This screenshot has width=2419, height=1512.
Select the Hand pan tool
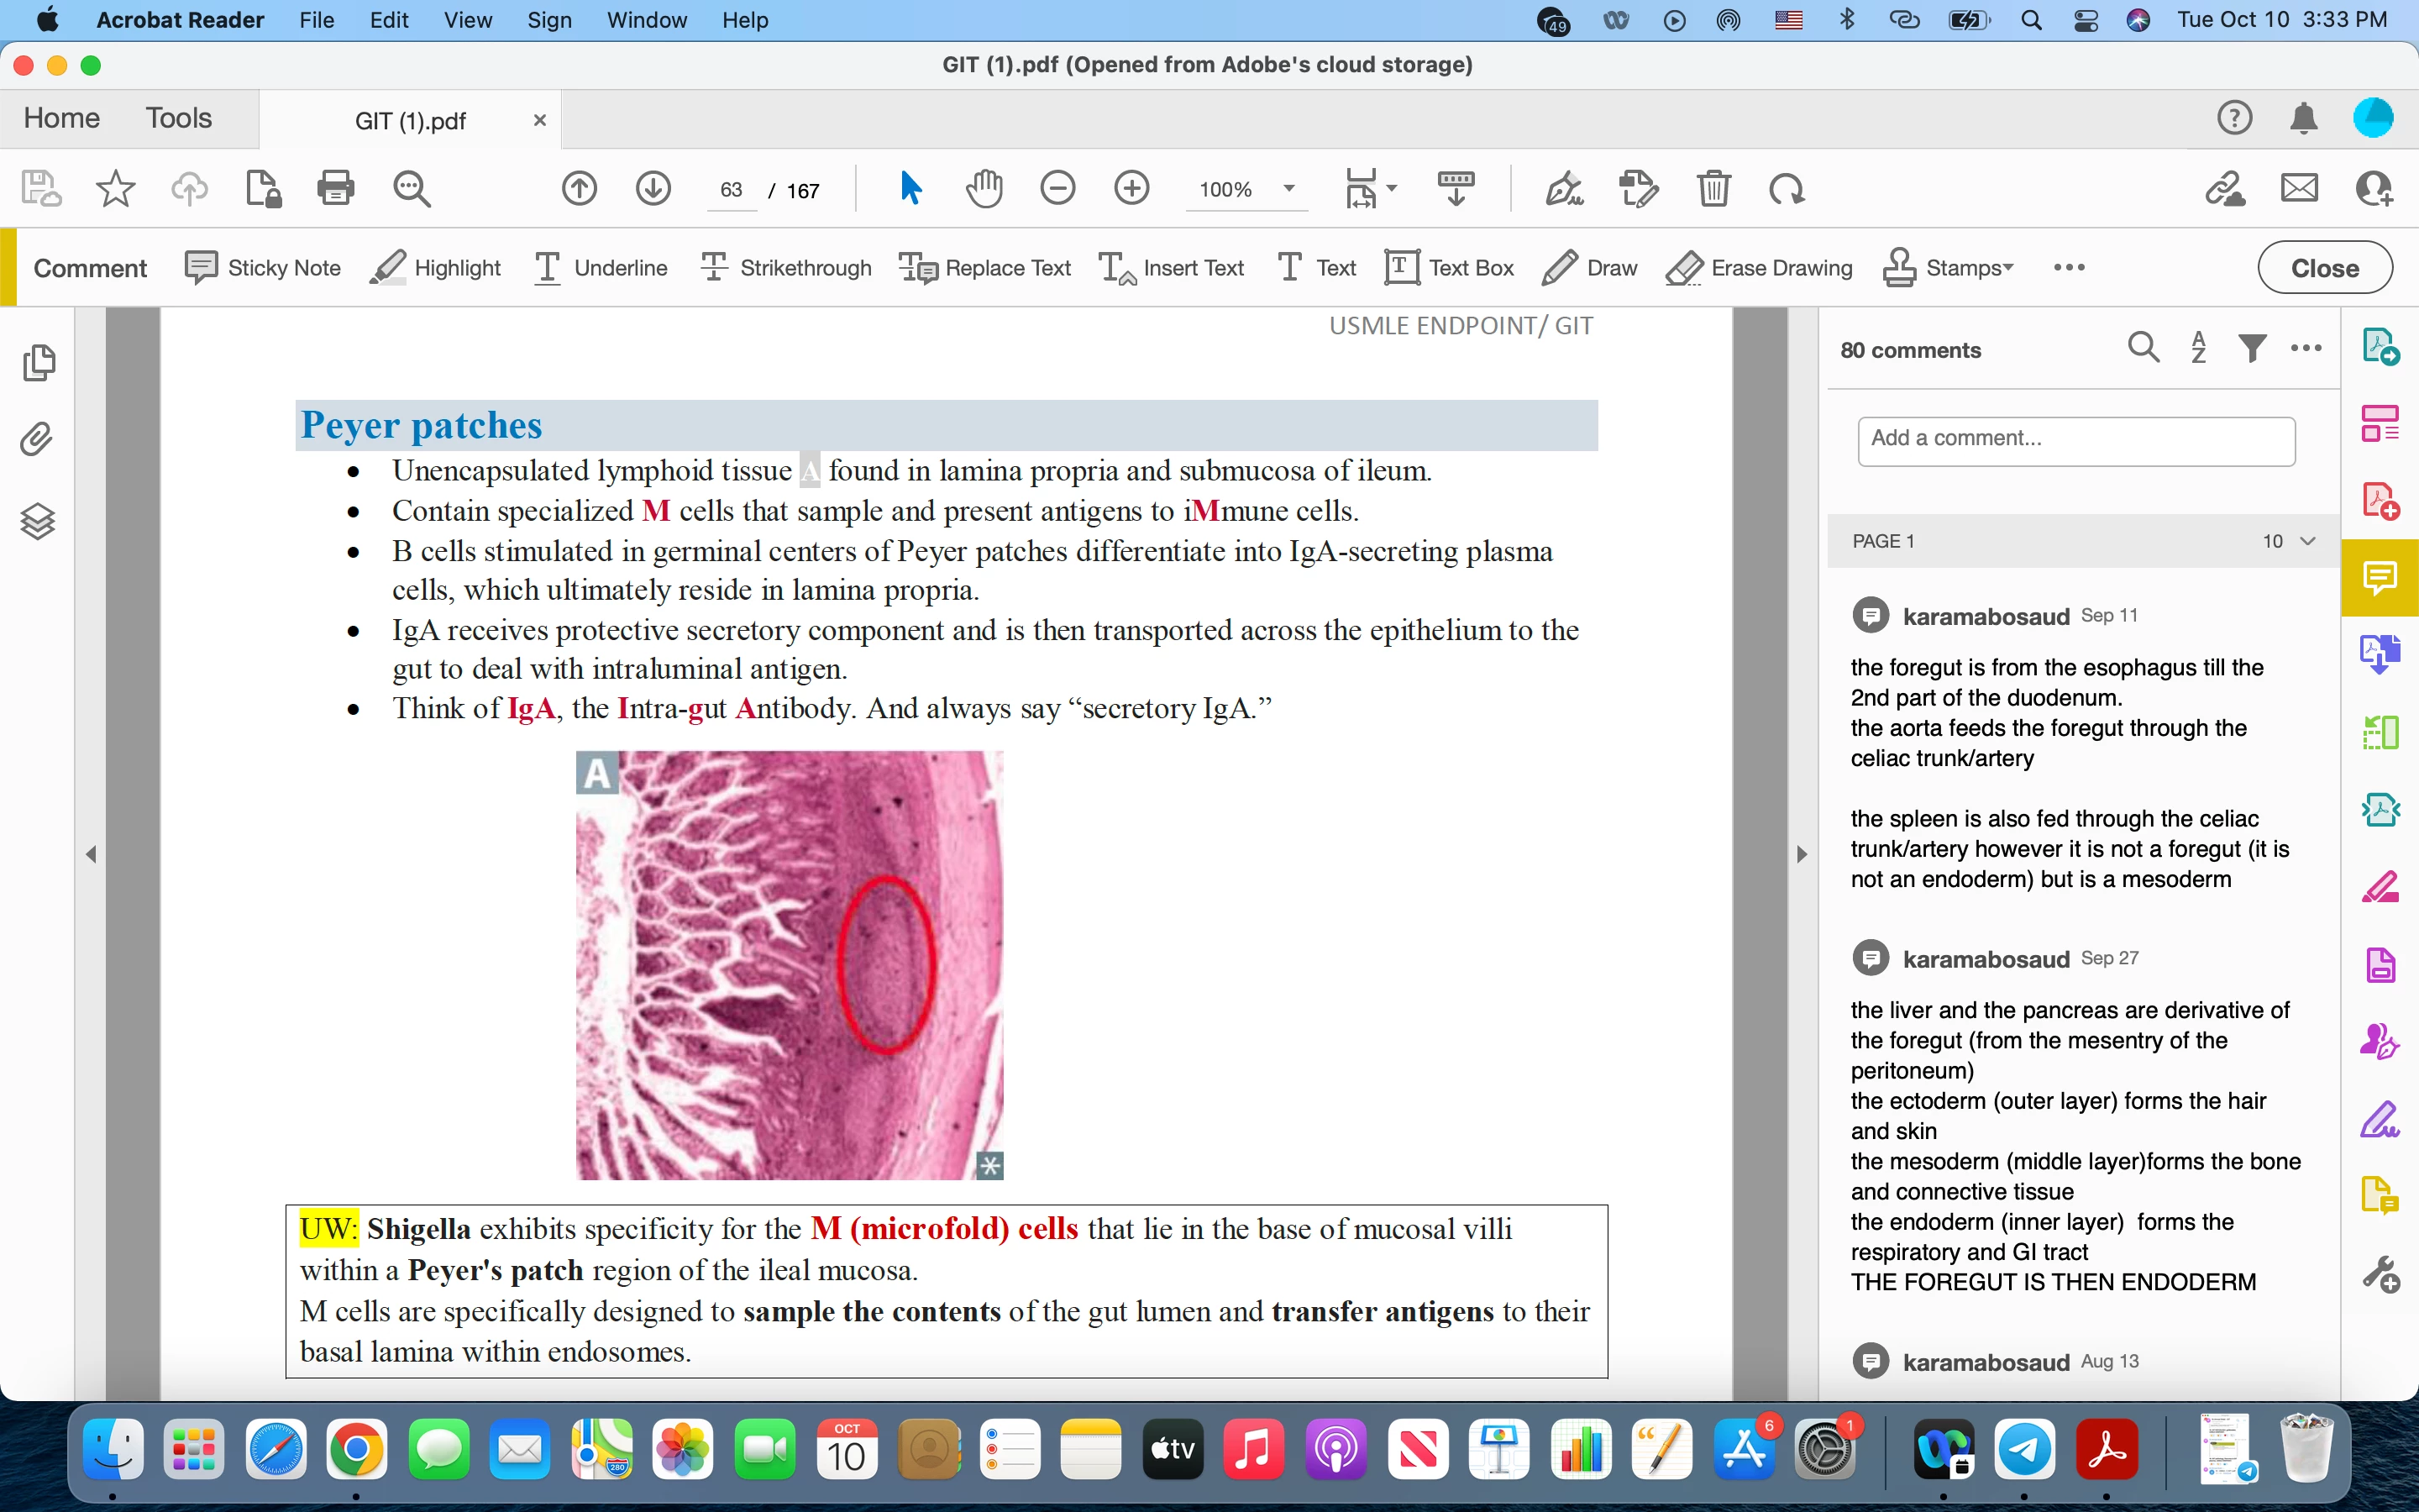[x=984, y=188]
